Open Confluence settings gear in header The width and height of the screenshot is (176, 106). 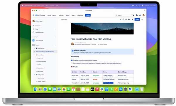pos(140,15)
